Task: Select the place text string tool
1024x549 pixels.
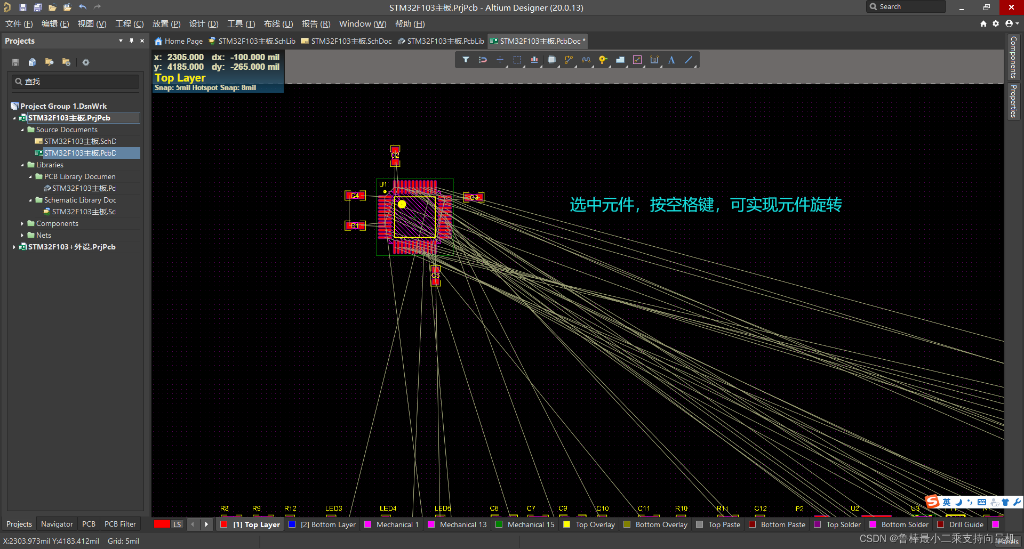Action: tap(671, 60)
